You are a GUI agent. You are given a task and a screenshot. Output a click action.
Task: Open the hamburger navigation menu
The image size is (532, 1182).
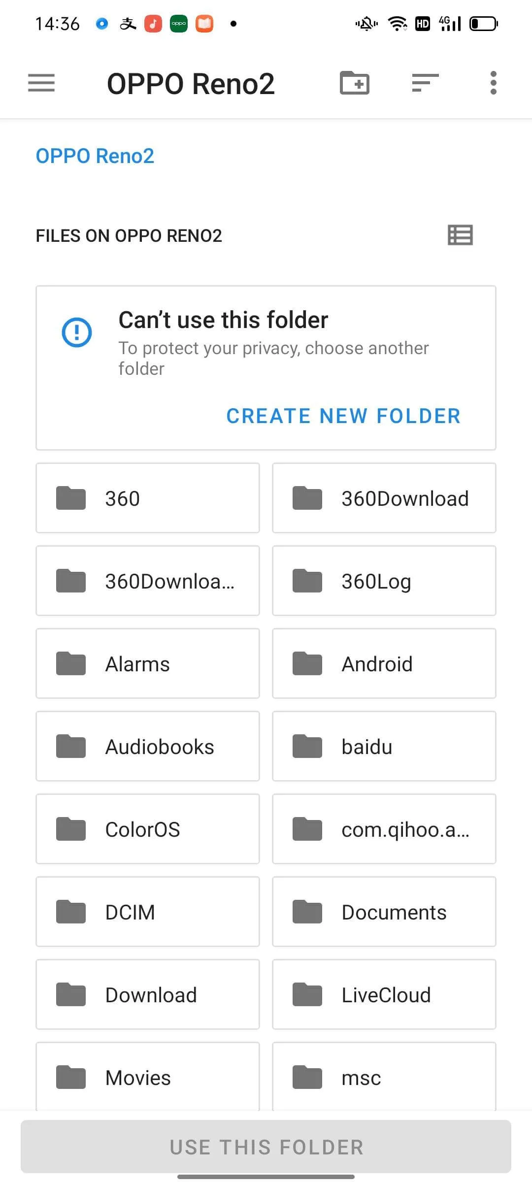click(41, 83)
